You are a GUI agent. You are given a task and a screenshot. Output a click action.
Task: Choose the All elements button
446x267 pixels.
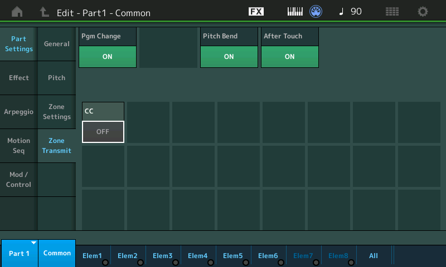click(374, 256)
